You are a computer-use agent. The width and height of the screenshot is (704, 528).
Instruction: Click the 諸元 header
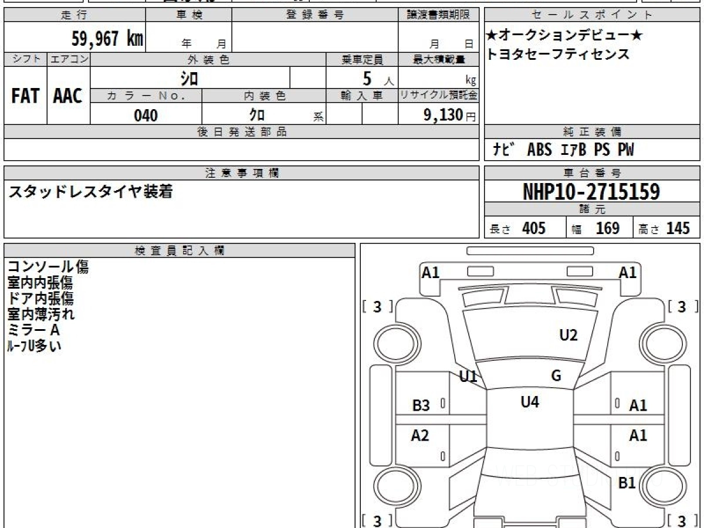pyautogui.click(x=593, y=209)
